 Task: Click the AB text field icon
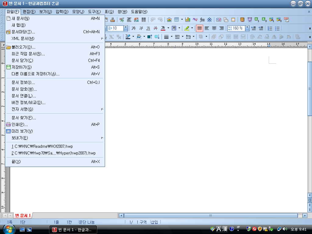coord(219,19)
